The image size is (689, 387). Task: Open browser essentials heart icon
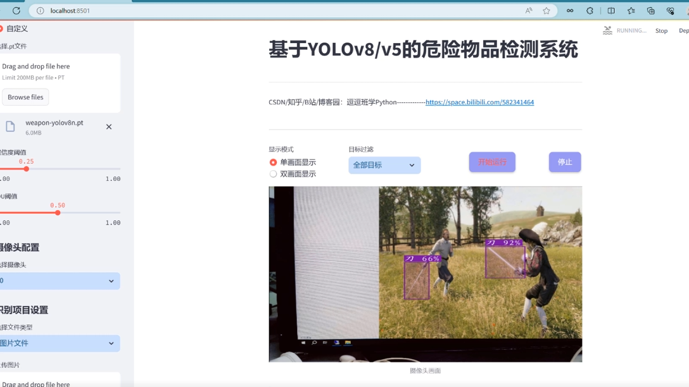[670, 11]
